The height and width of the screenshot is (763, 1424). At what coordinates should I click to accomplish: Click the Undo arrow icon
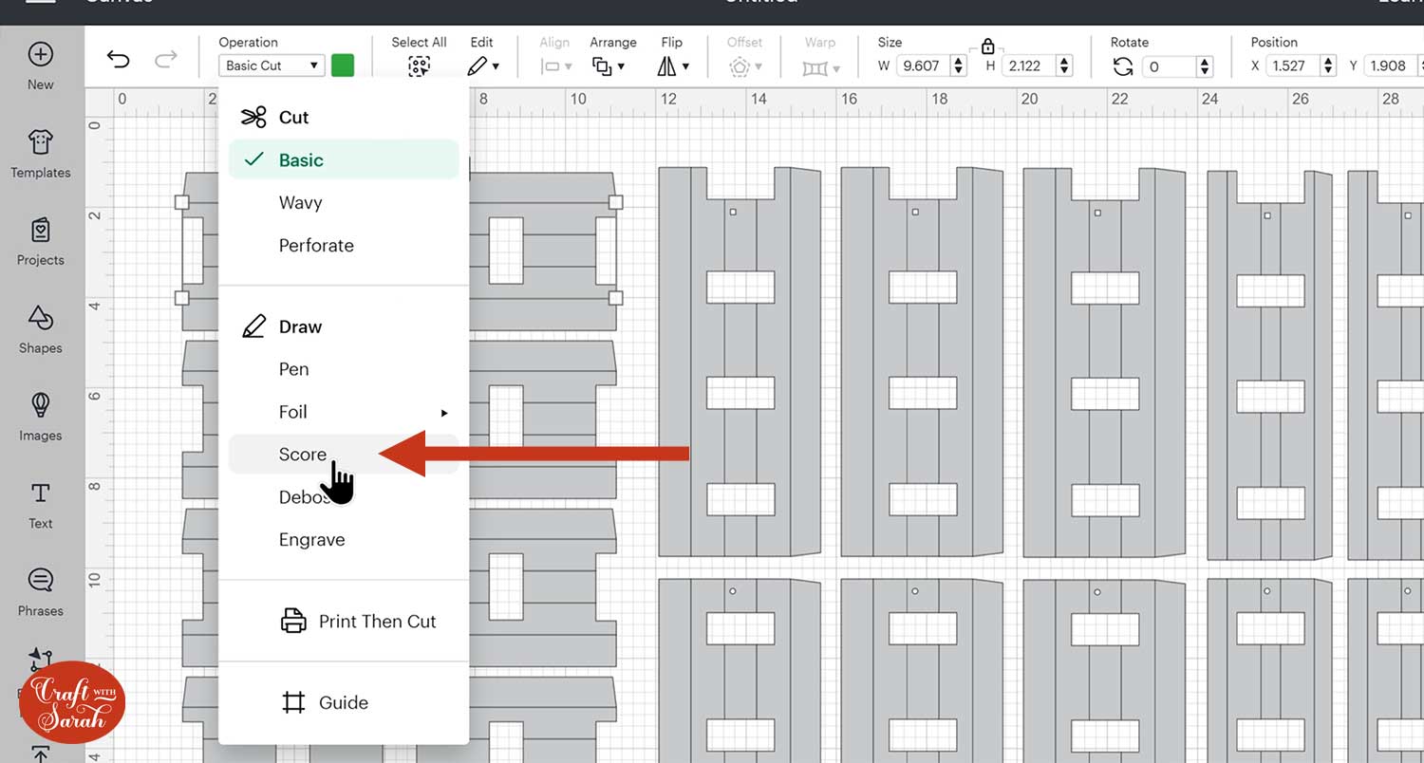[x=118, y=61]
